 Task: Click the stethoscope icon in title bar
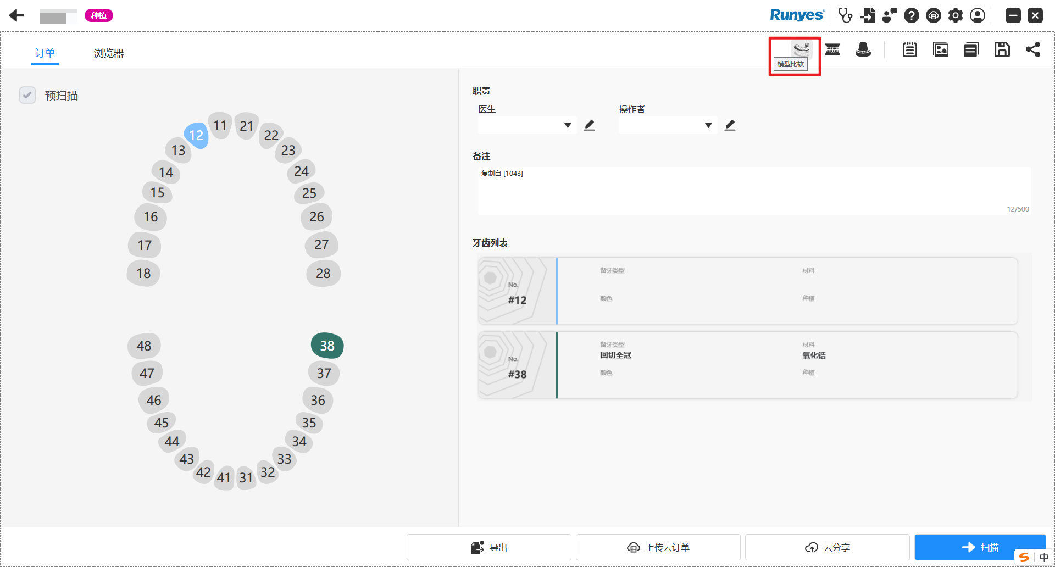[x=845, y=15]
